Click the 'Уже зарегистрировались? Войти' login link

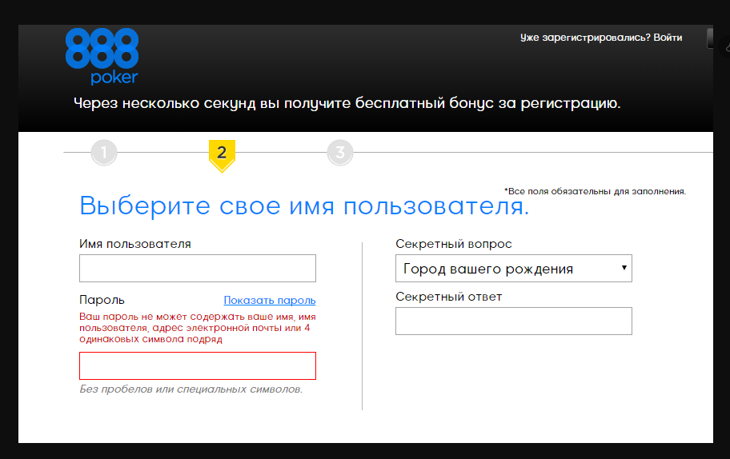600,38
